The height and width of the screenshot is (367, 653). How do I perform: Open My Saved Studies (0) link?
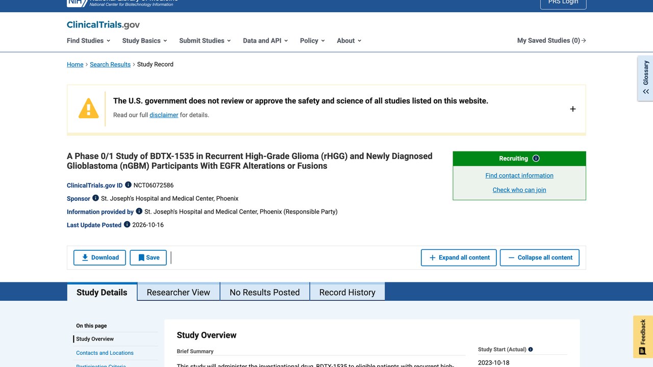tap(551, 41)
